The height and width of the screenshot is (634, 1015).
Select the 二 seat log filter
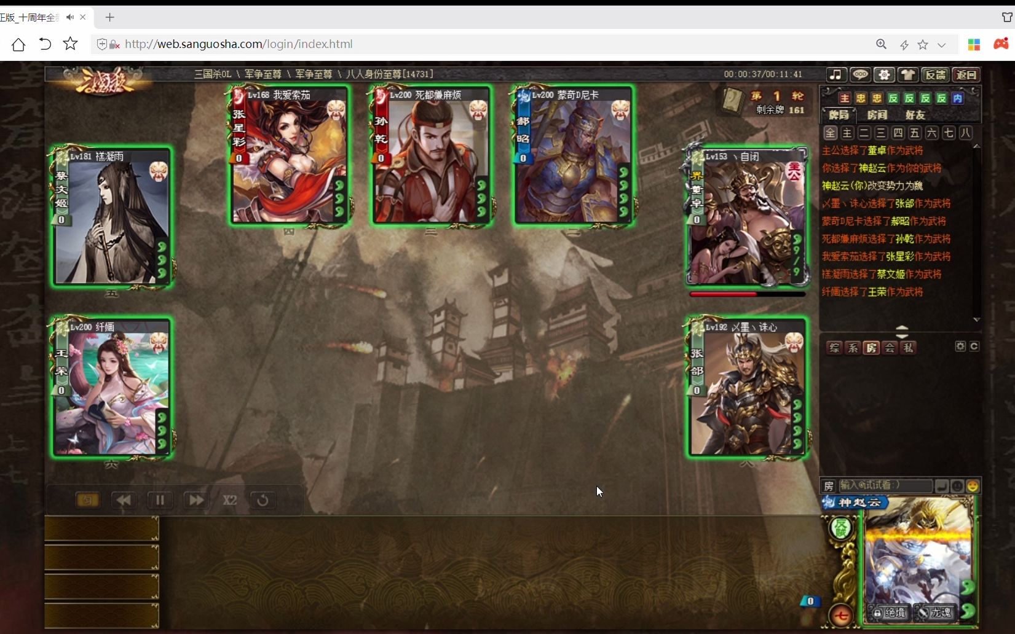(x=864, y=133)
